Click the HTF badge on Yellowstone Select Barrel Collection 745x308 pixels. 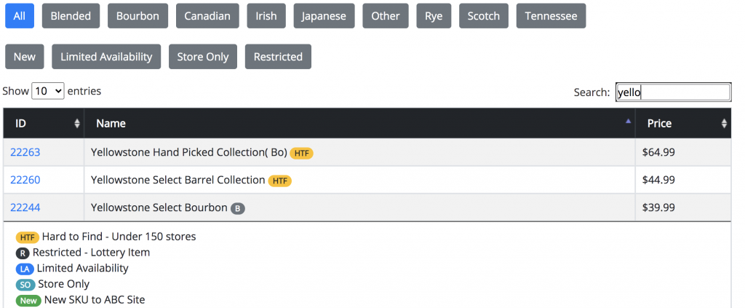pos(279,181)
